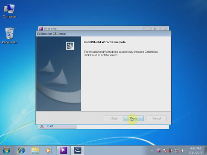
Task: Open Windows Media Player from taskbar
Action: [48, 151]
